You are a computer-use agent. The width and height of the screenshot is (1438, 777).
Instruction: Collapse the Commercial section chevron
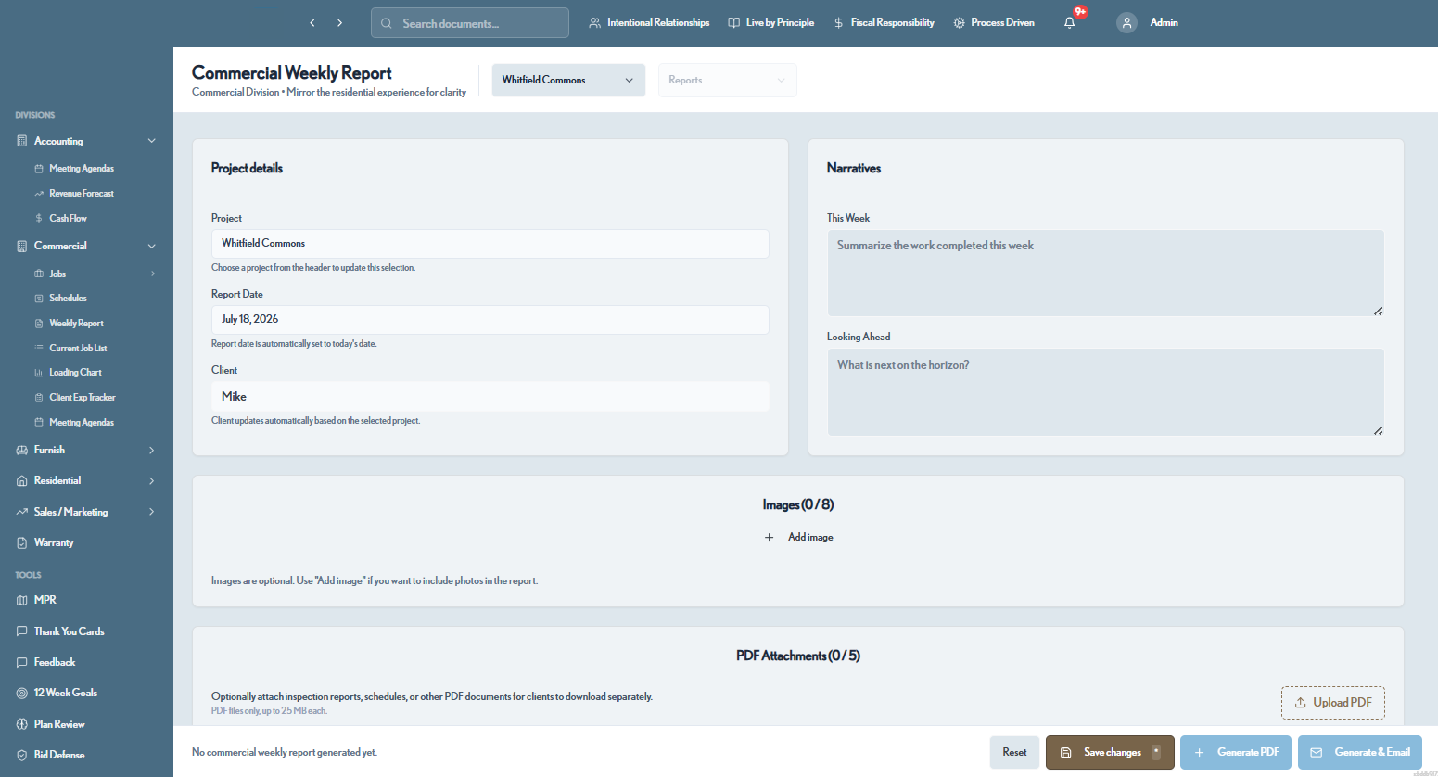(152, 246)
